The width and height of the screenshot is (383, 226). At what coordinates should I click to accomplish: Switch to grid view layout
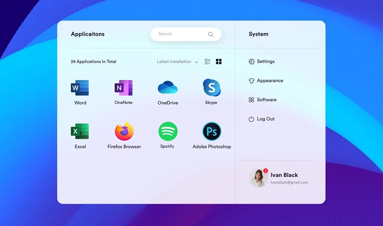[x=218, y=62]
